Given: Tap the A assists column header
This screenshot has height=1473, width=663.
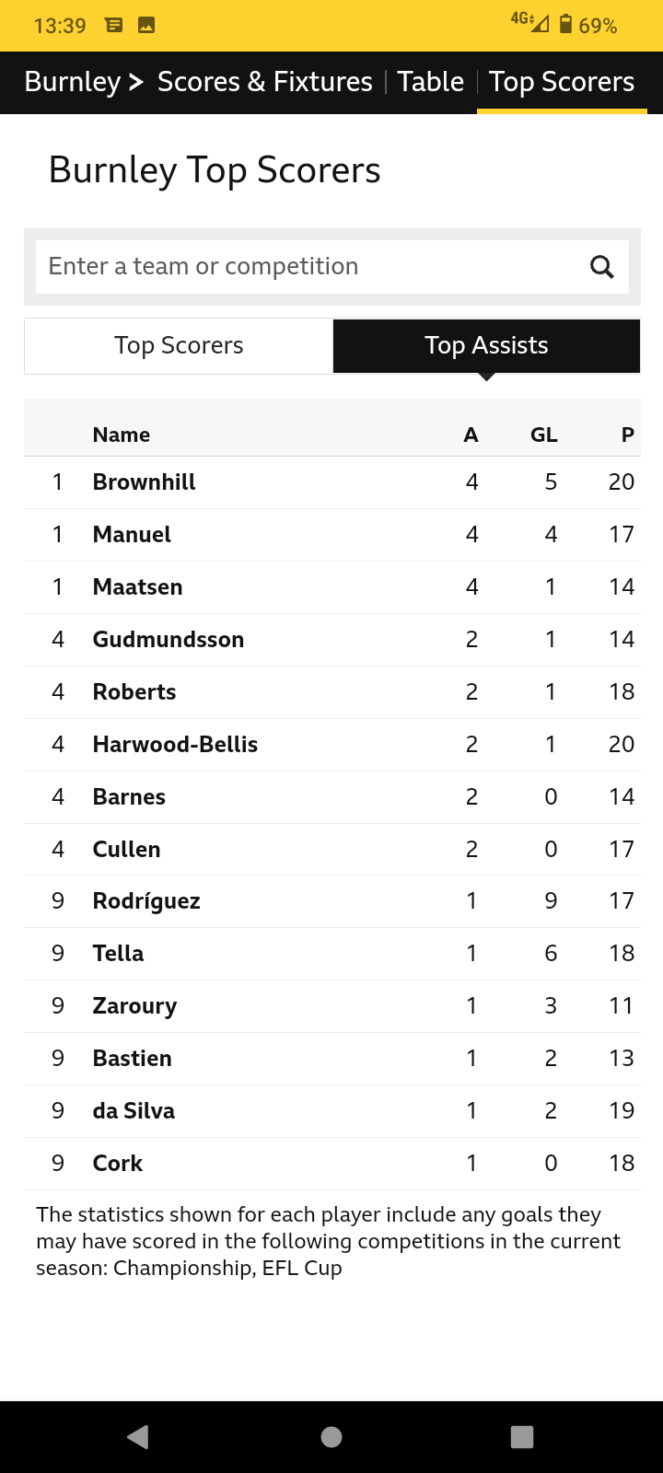Looking at the screenshot, I should (x=471, y=435).
